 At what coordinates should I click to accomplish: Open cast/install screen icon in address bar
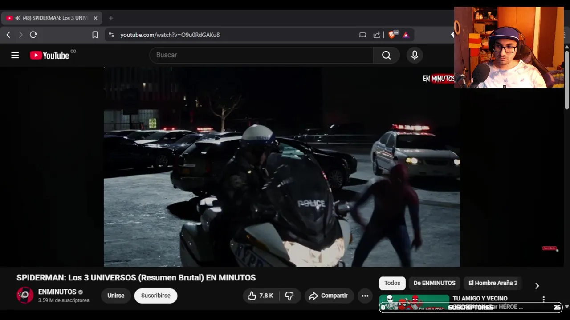click(x=362, y=35)
